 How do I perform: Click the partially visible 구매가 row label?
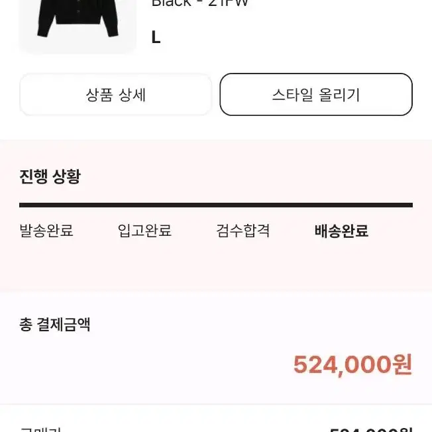[x=40, y=429]
